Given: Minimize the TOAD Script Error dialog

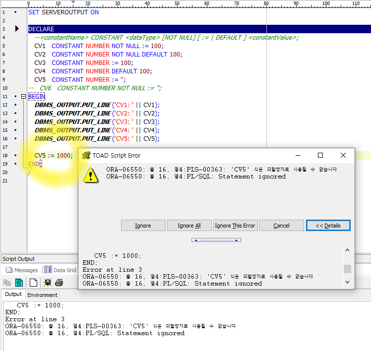Looking at the screenshot, I should [x=298, y=155].
